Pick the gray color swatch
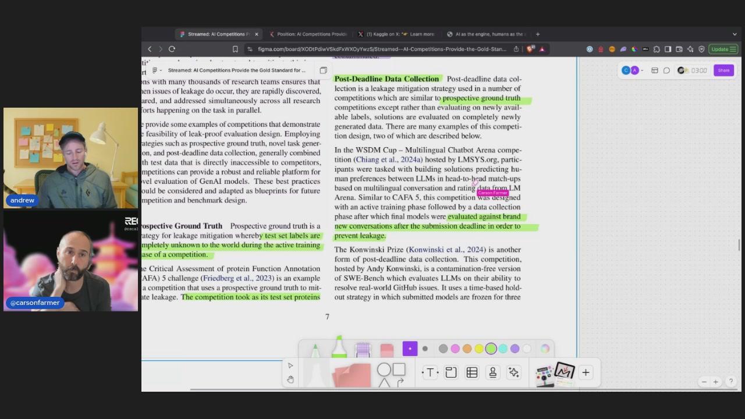Screen dimensions: 745x419 coord(443,349)
